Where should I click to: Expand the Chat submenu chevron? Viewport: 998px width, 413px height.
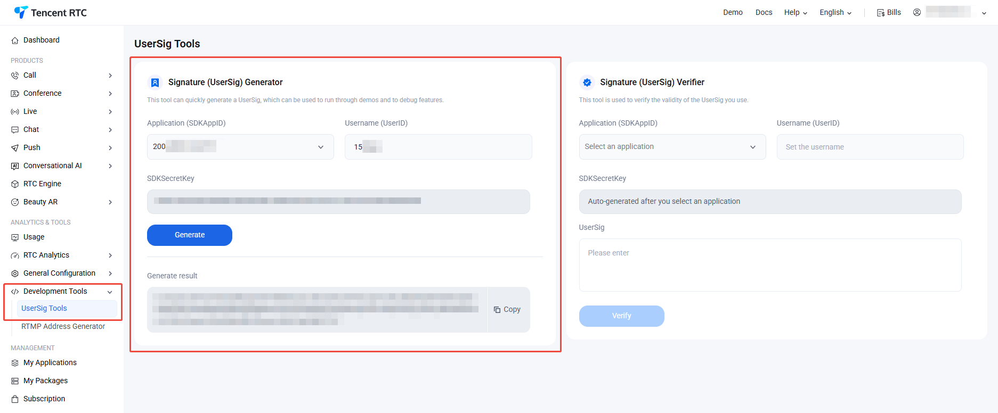click(110, 130)
